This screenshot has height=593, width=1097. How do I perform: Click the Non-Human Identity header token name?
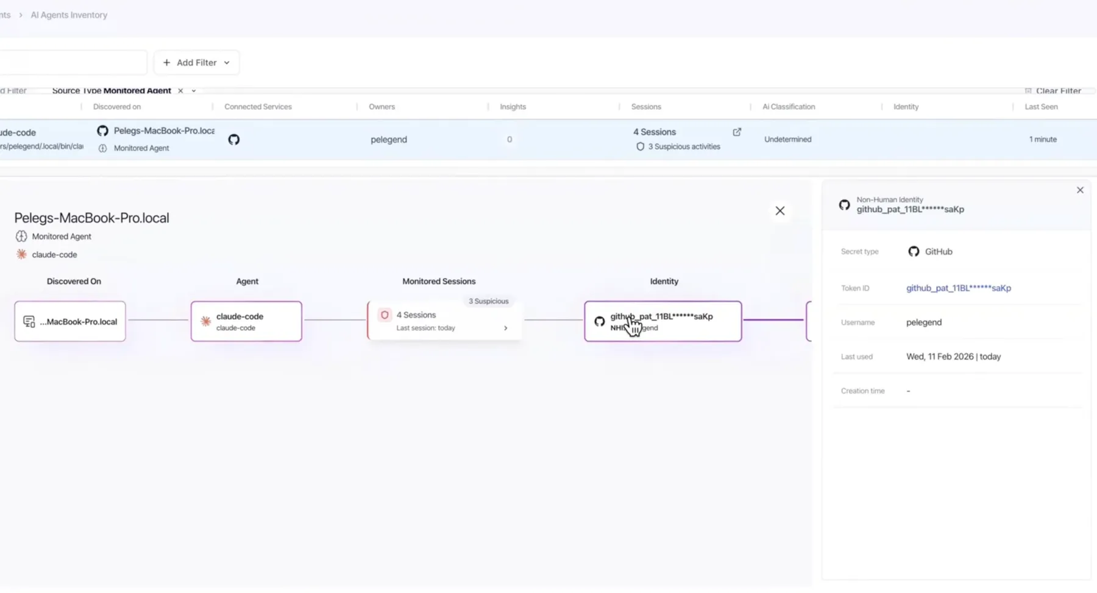911,210
